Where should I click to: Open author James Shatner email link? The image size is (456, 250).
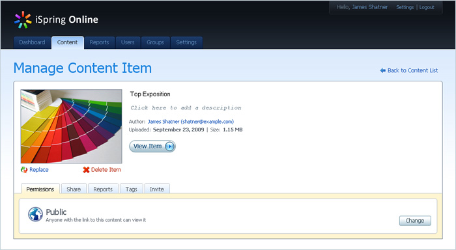(191, 122)
